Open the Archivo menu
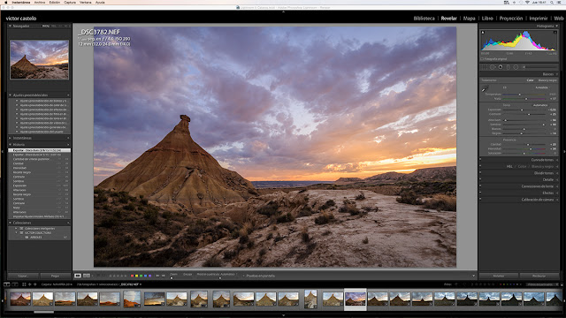Image resolution: width=566 pixels, height=318 pixels. (x=40, y=3)
